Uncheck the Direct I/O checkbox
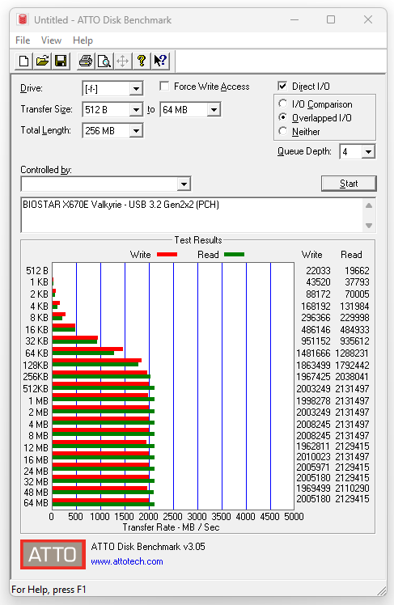The image size is (394, 605). (x=282, y=86)
